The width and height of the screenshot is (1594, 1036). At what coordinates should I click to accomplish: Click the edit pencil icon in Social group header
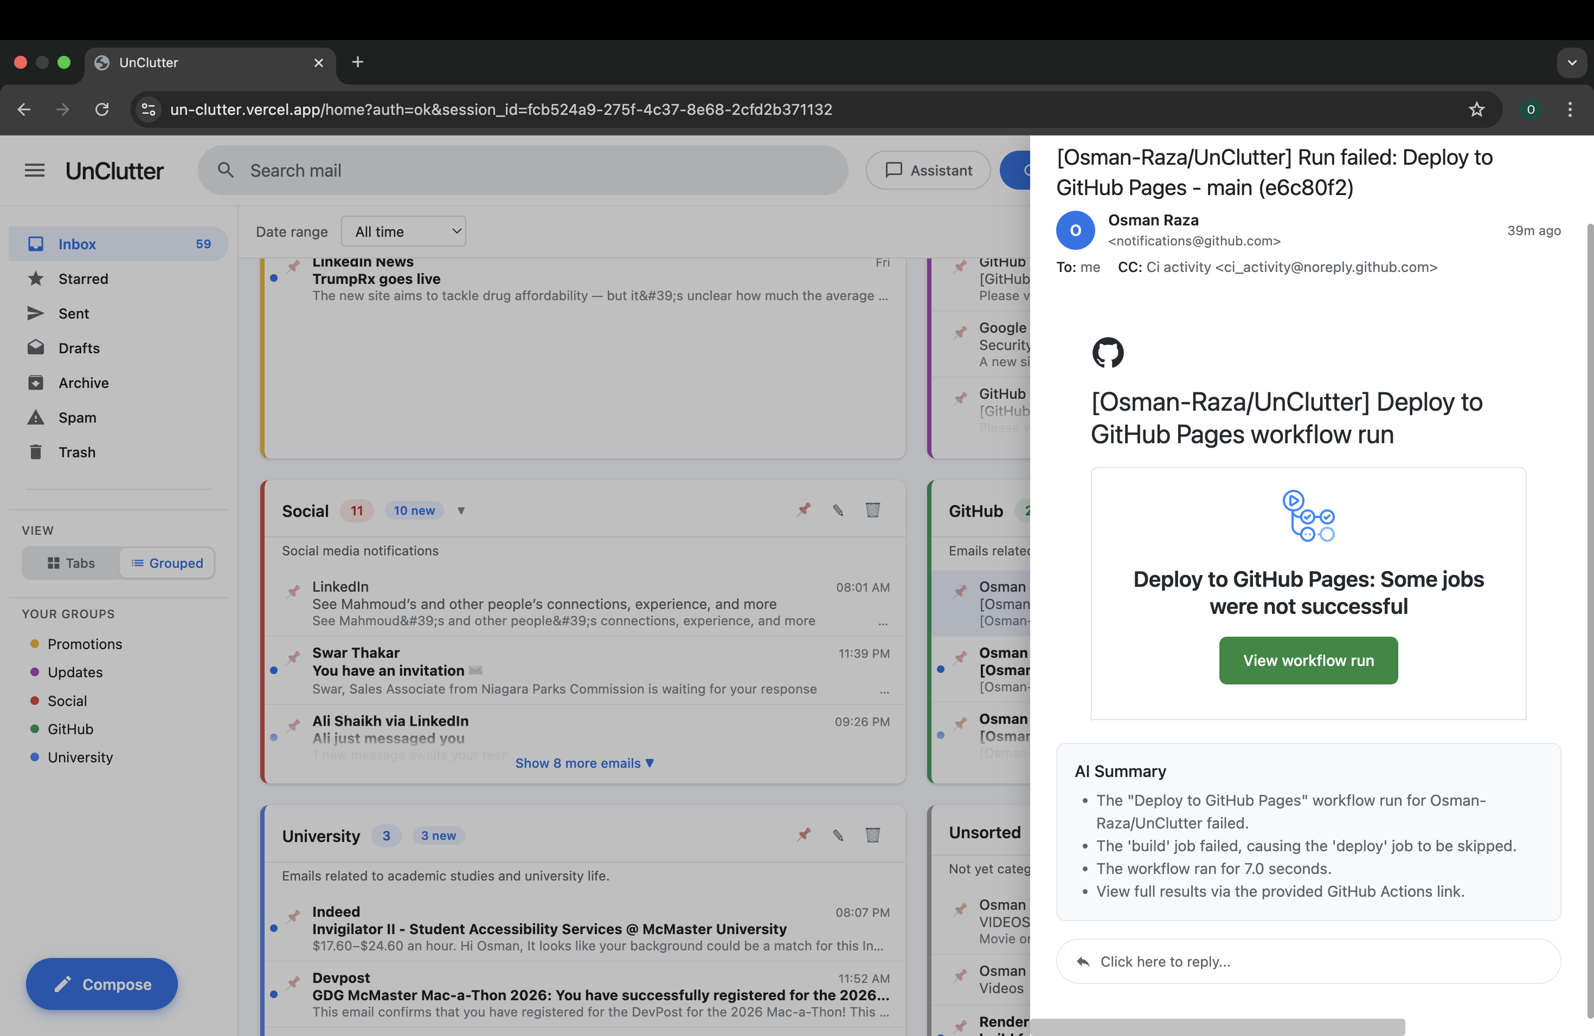coord(838,510)
